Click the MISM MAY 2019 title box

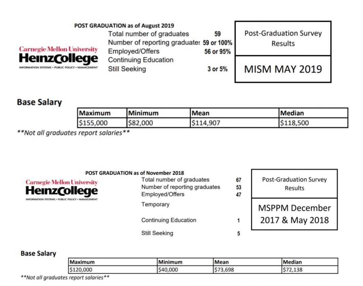pyautogui.click(x=283, y=69)
